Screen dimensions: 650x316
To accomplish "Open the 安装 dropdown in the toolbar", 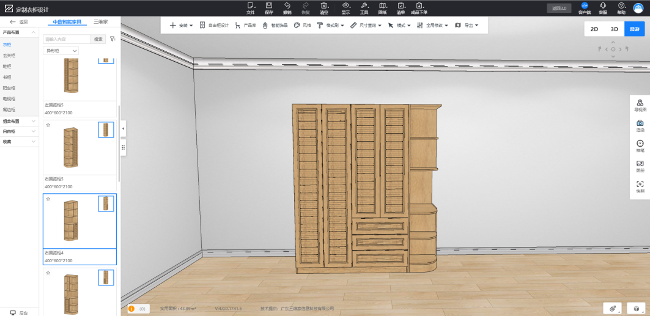I will tap(181, 26).
